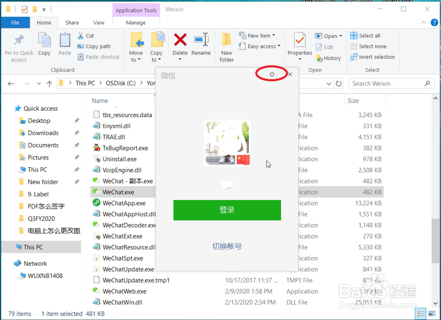Open WeChat login settings gear
This screenshot has width=441, height=320.
[x=272, y=74]
